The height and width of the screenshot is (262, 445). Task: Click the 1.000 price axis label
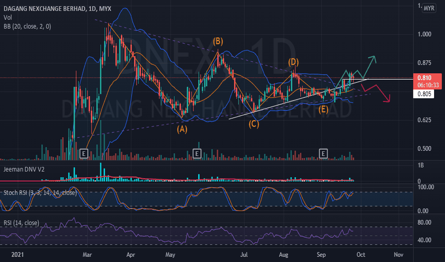click(x=424, y=34)
